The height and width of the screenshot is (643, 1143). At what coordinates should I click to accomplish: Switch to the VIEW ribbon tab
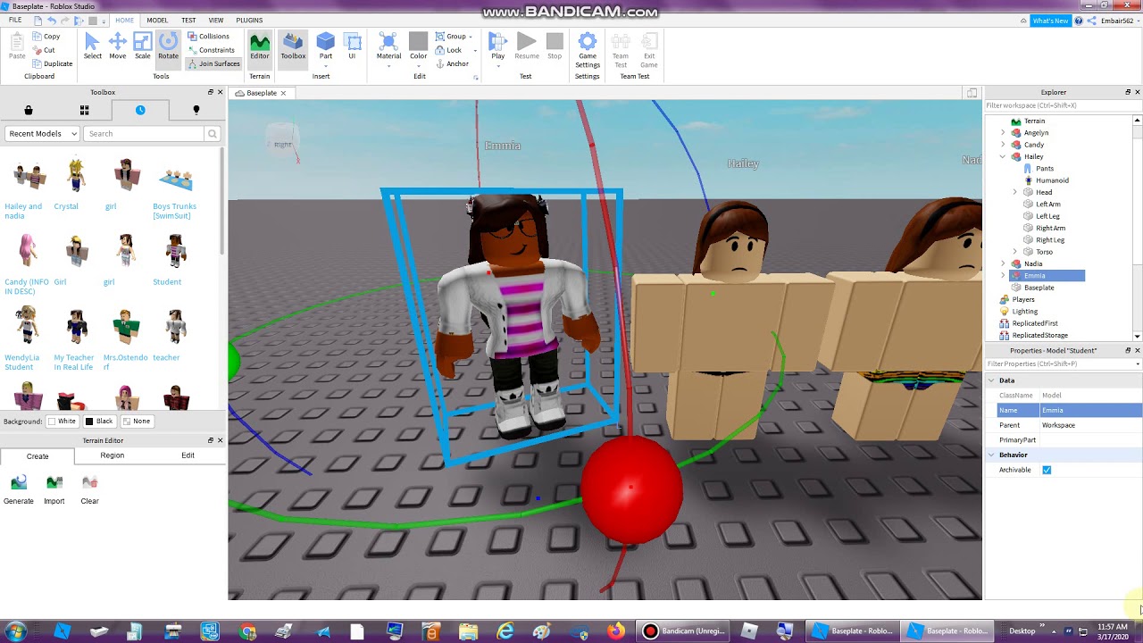coord(216,20)
